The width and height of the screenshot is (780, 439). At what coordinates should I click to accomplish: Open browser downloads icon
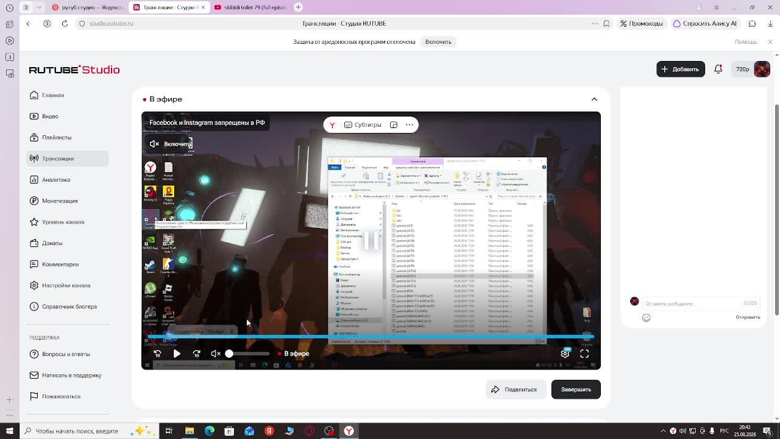(770, 24)
